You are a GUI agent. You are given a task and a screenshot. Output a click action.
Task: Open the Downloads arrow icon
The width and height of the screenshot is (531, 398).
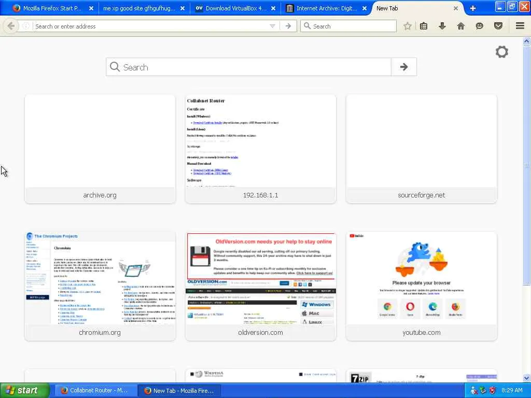(442, 26)
